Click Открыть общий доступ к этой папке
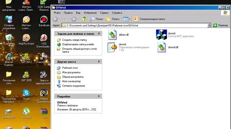 (x=79, y=50)
